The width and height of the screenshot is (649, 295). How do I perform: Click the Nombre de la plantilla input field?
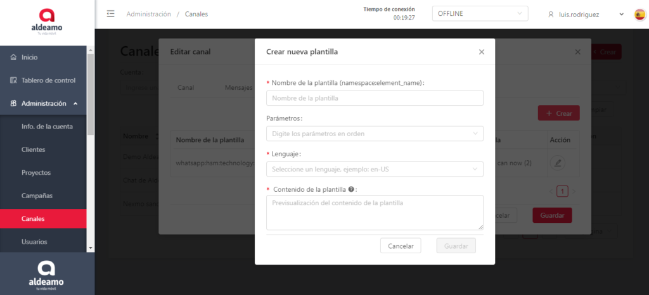(375, 98)
